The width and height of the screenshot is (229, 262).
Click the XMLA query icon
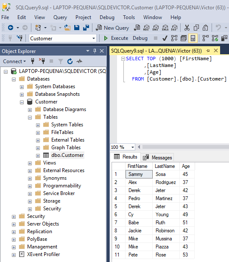pos(165,28)
